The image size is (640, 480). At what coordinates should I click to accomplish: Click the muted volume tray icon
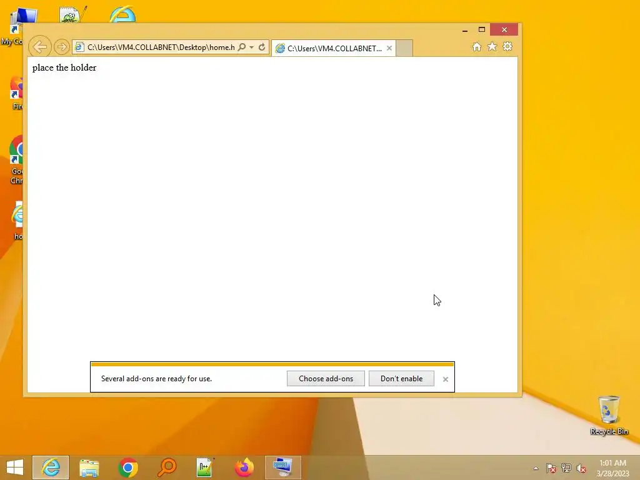coord(581,468)
